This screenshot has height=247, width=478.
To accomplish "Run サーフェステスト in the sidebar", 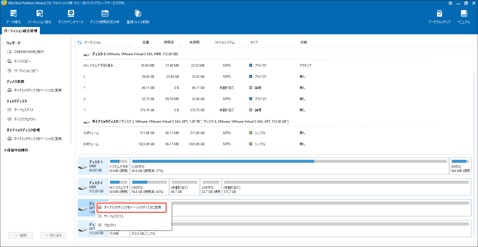I will [x=21, y=110].
